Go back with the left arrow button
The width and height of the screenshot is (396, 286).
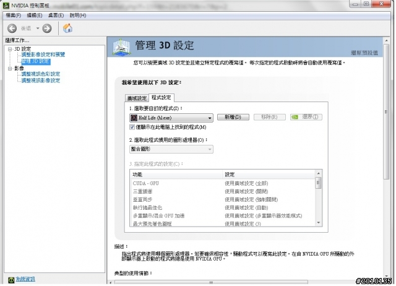[x=12, y=28]
